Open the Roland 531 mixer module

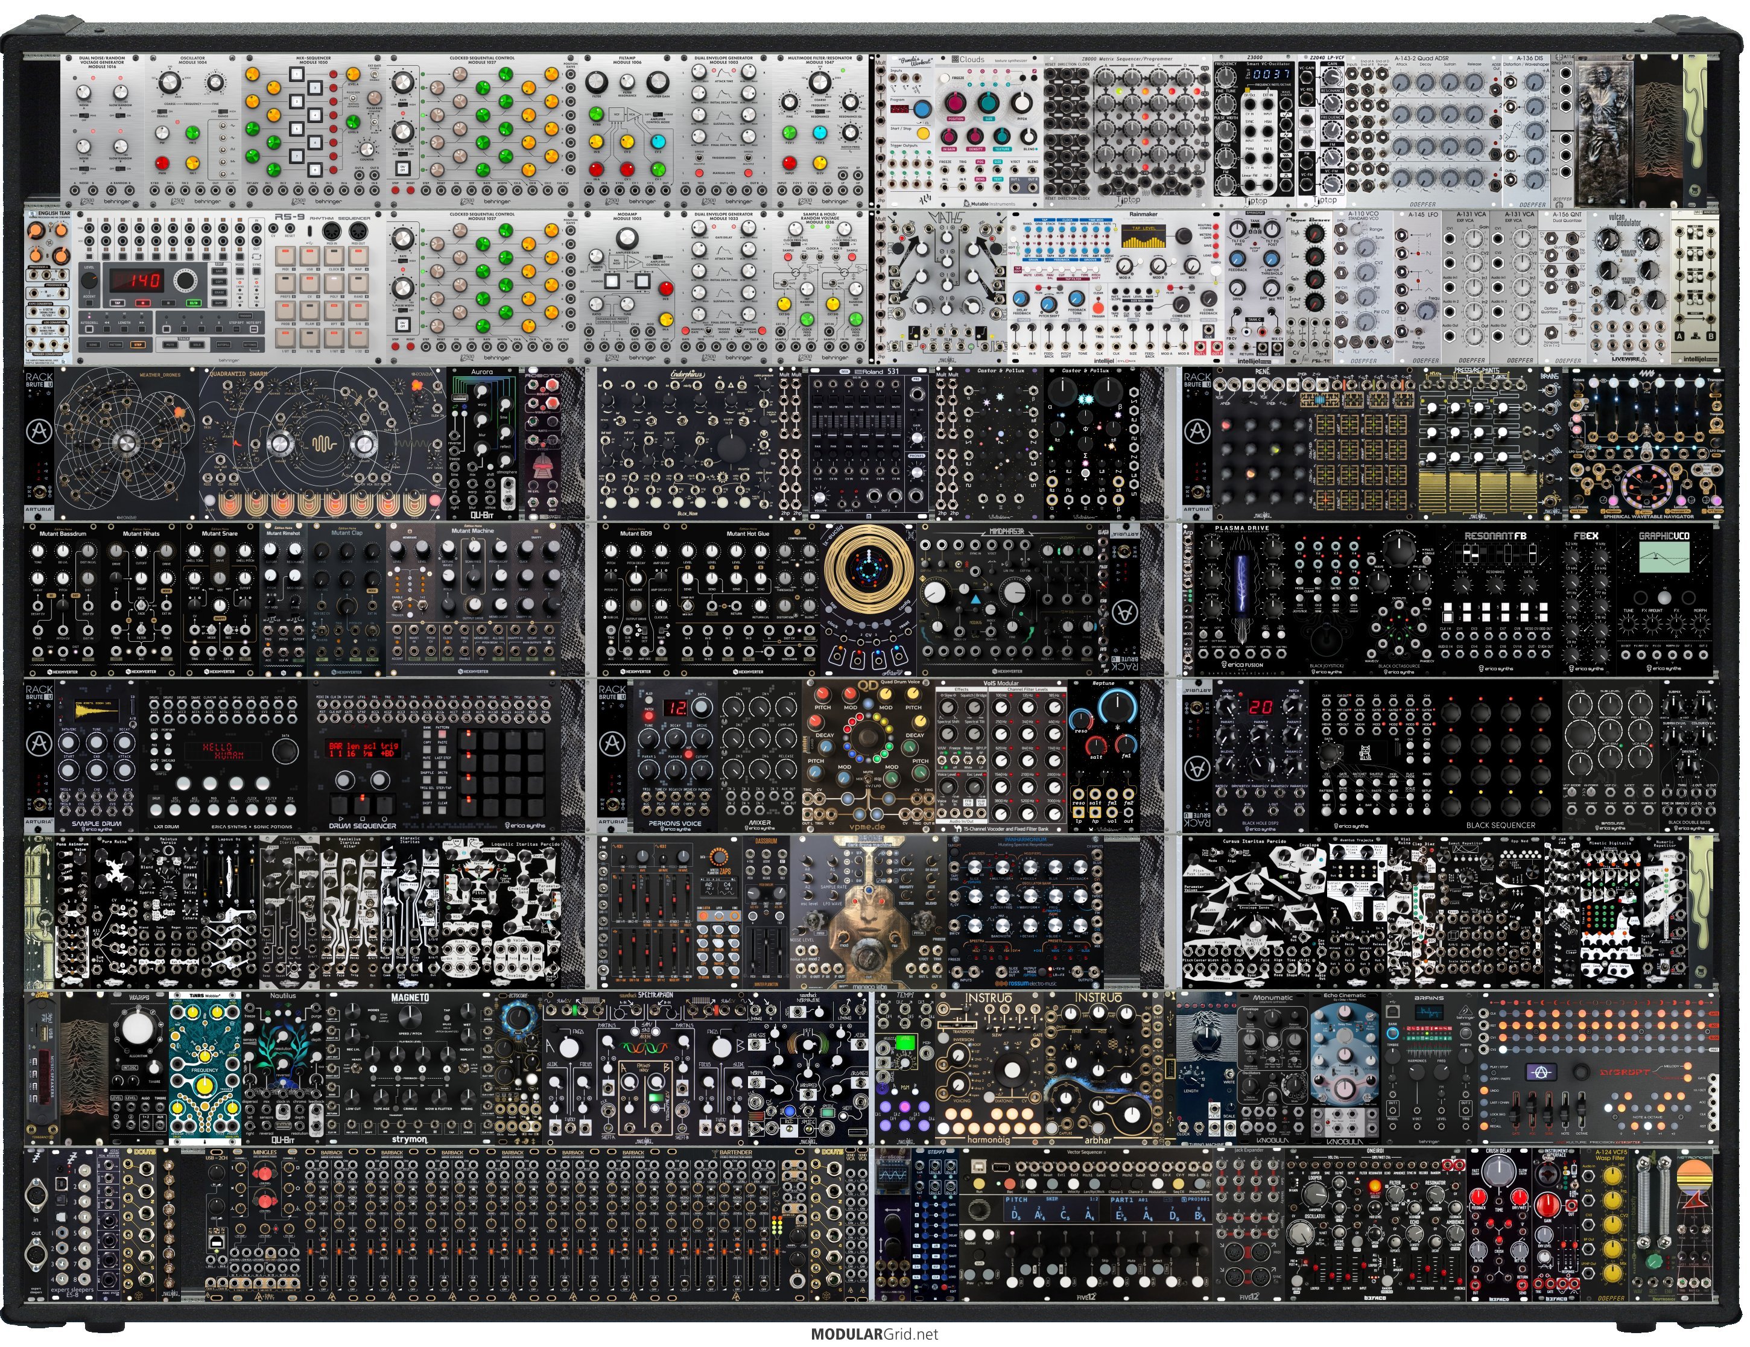869,443
